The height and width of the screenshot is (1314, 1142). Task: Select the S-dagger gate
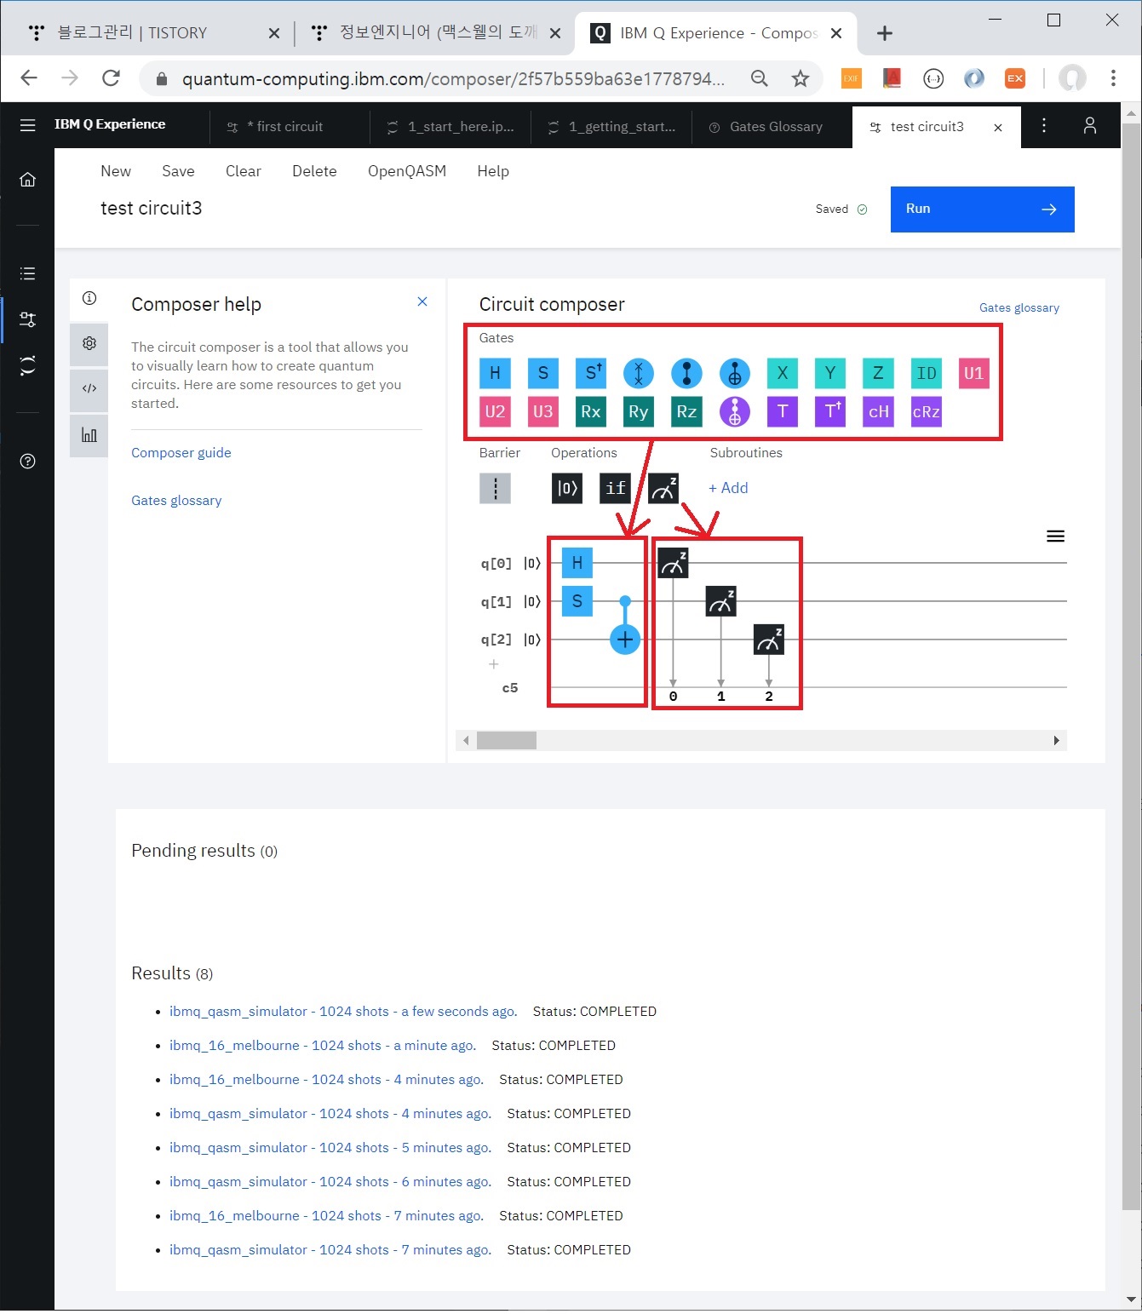[591, 373]
